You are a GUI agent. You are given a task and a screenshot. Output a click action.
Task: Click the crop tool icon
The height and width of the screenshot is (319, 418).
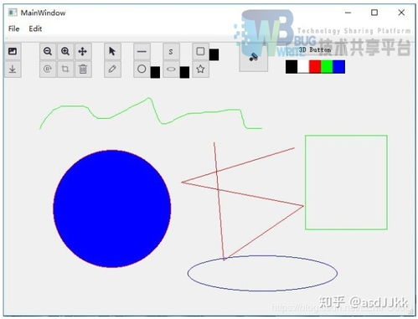tap(65, 69)
